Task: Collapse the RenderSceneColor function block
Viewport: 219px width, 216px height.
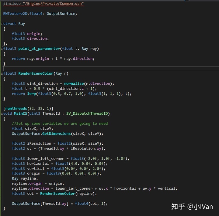Action: tap(2, 74)
